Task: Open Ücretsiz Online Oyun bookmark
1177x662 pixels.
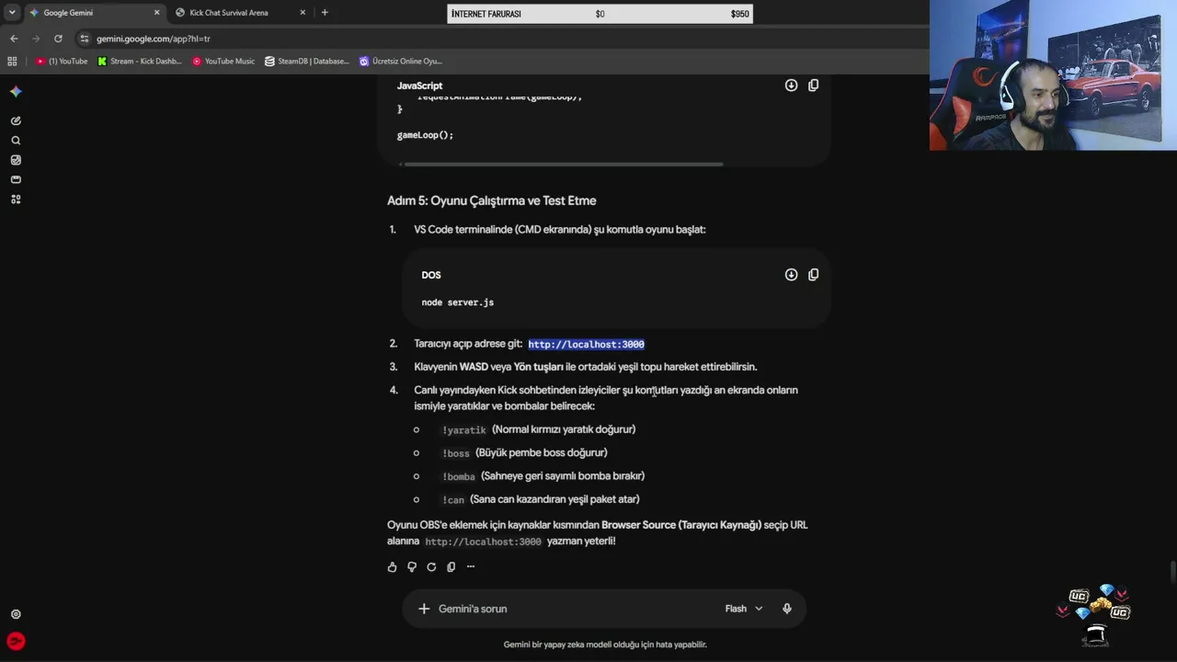Action: click(x=401, y=62)
